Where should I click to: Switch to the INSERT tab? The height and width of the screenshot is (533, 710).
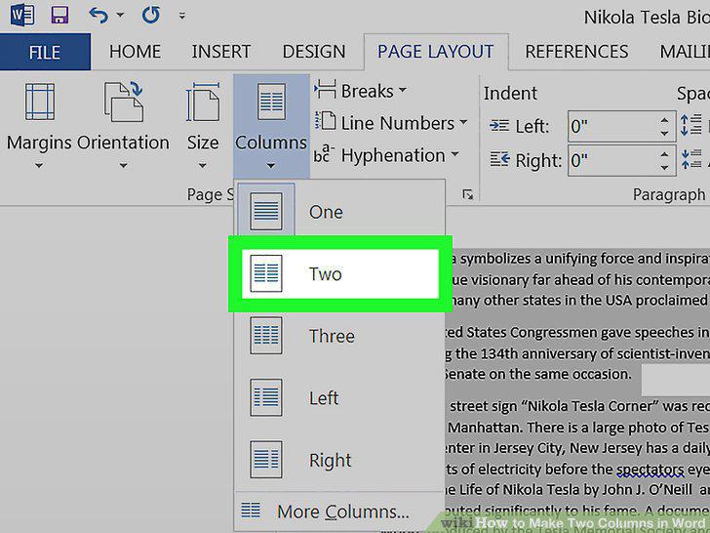(221, 52)
